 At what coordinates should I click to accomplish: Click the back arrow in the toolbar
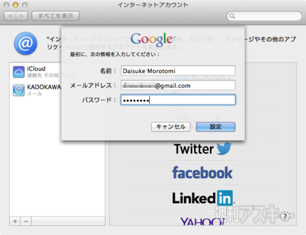10,16
